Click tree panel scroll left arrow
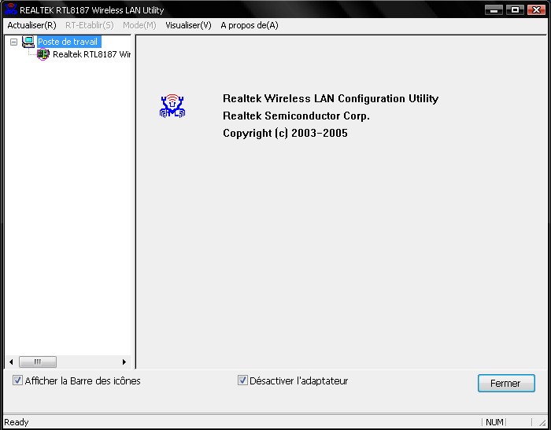Screen dimensions: 551x430 click(x=11, y=362)
